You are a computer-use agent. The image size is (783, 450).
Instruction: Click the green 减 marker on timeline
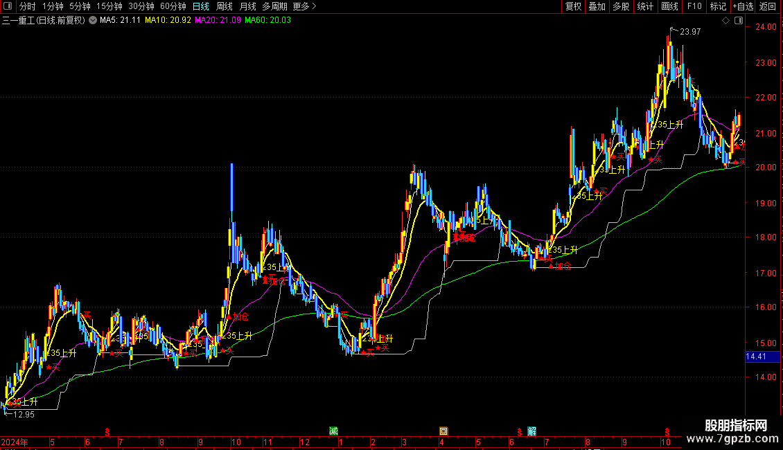(x=333, y=431)
